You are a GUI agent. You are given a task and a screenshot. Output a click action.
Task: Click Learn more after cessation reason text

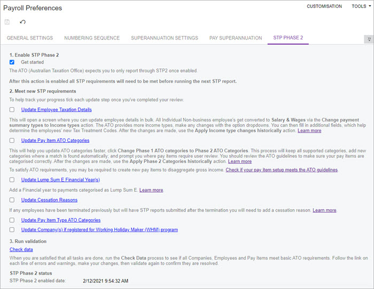pyautogui.click(x=324, y=210)
